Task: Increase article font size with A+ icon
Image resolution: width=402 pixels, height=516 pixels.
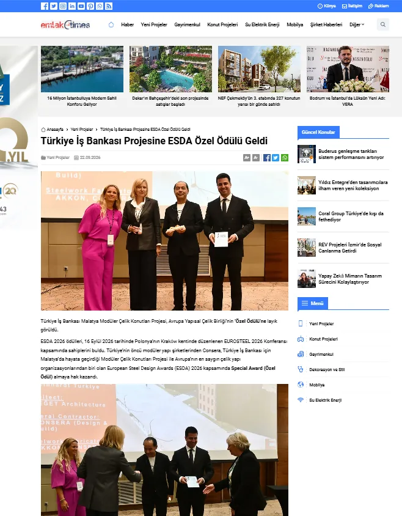Action: click(x=247, y=158)
